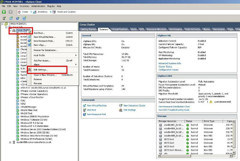The width and height of the screenshot is (240, 161).
Task: Open the View DRS Troubleshooting Guide link
Action: pyautogui.click(x=174, y=110)
